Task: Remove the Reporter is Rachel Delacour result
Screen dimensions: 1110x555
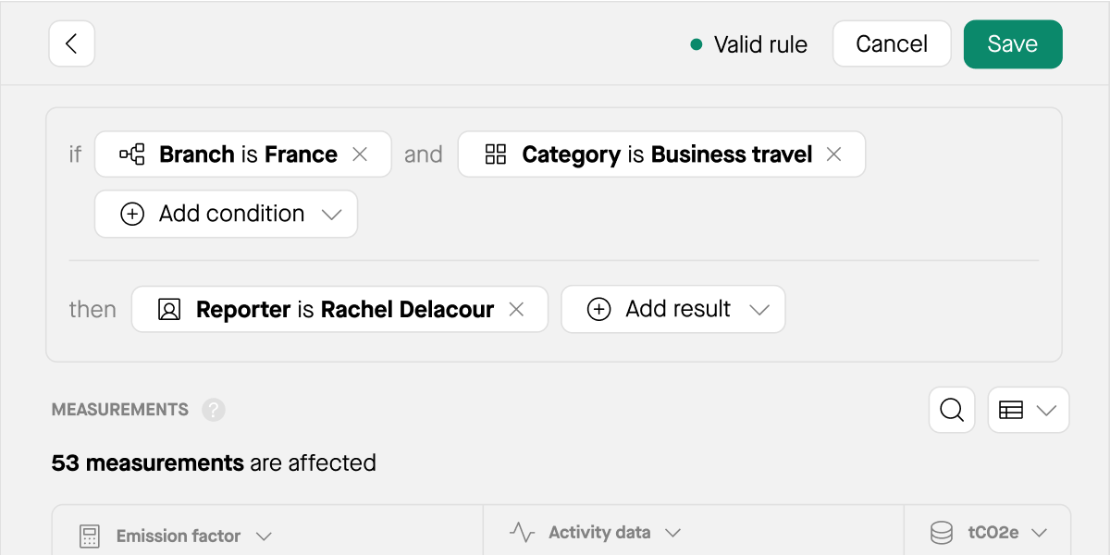Action: click(517, 310)
